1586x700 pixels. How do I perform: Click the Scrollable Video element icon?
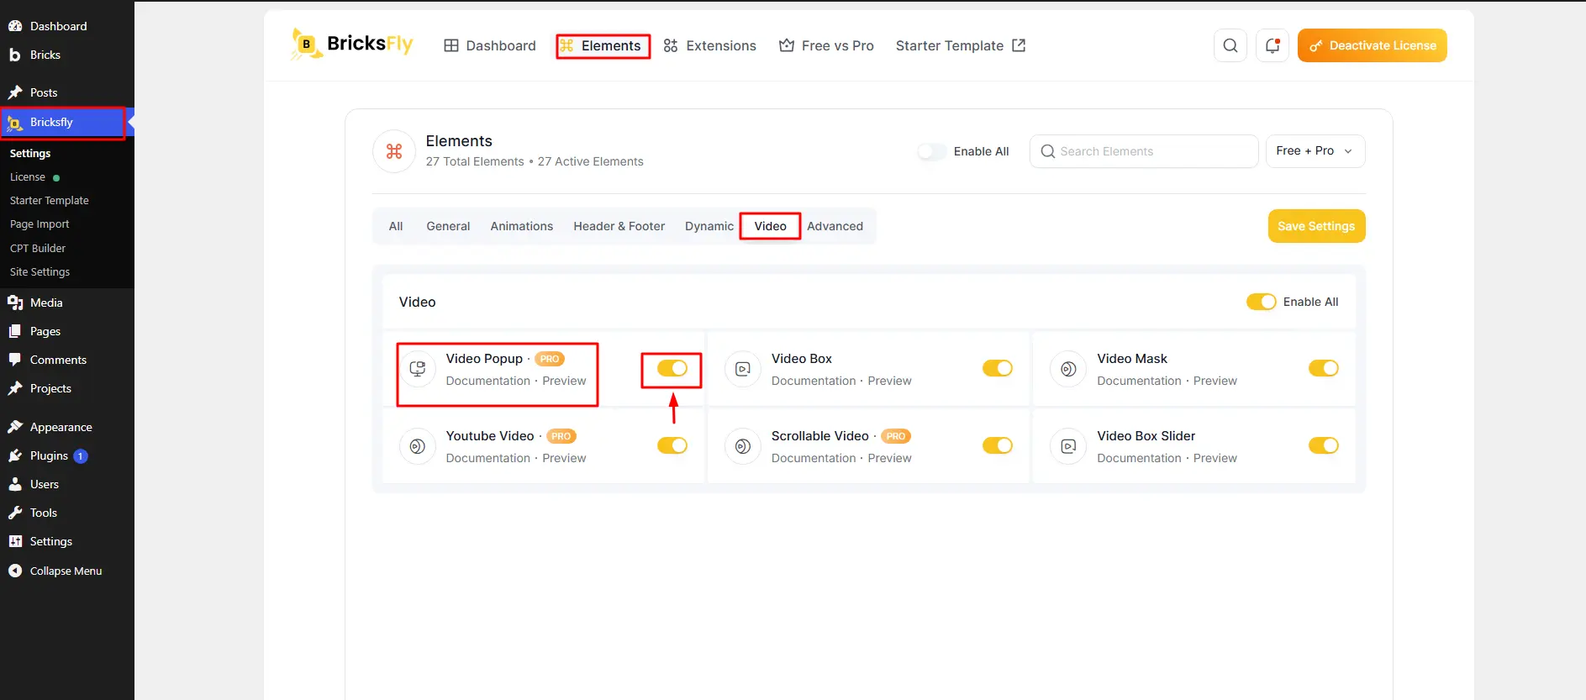click(x=743, y=445)
